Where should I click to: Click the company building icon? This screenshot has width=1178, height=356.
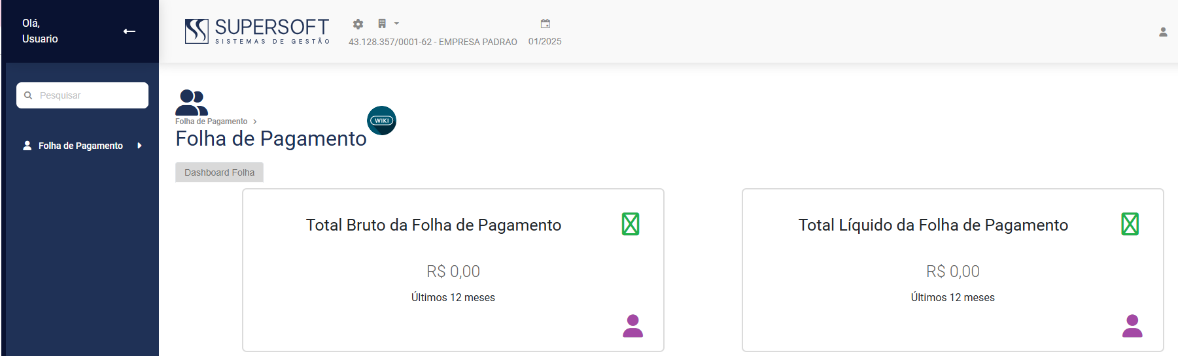tap(382, 24)
